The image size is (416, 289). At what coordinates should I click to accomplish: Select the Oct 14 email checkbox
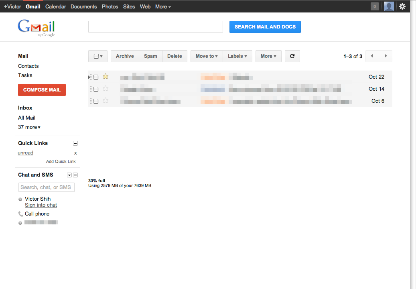(96, 89)
